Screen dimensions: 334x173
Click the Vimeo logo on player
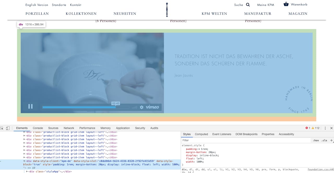point(152,107)
